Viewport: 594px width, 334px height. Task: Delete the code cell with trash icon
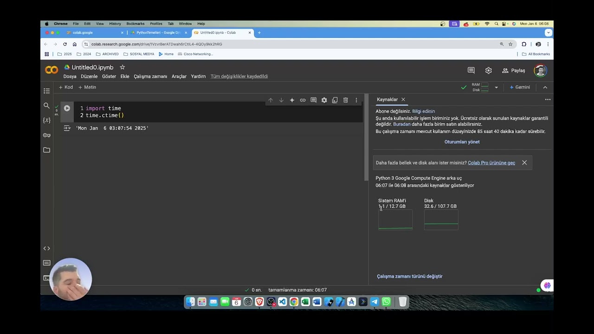tap(346, 100)
